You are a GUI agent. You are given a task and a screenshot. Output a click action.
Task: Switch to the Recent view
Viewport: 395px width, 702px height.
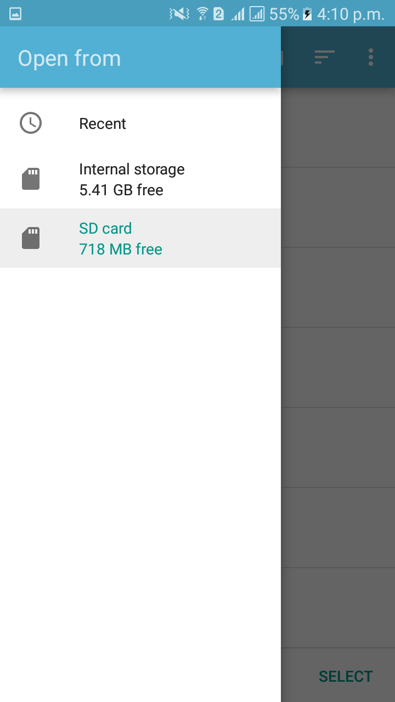point(102,123)
